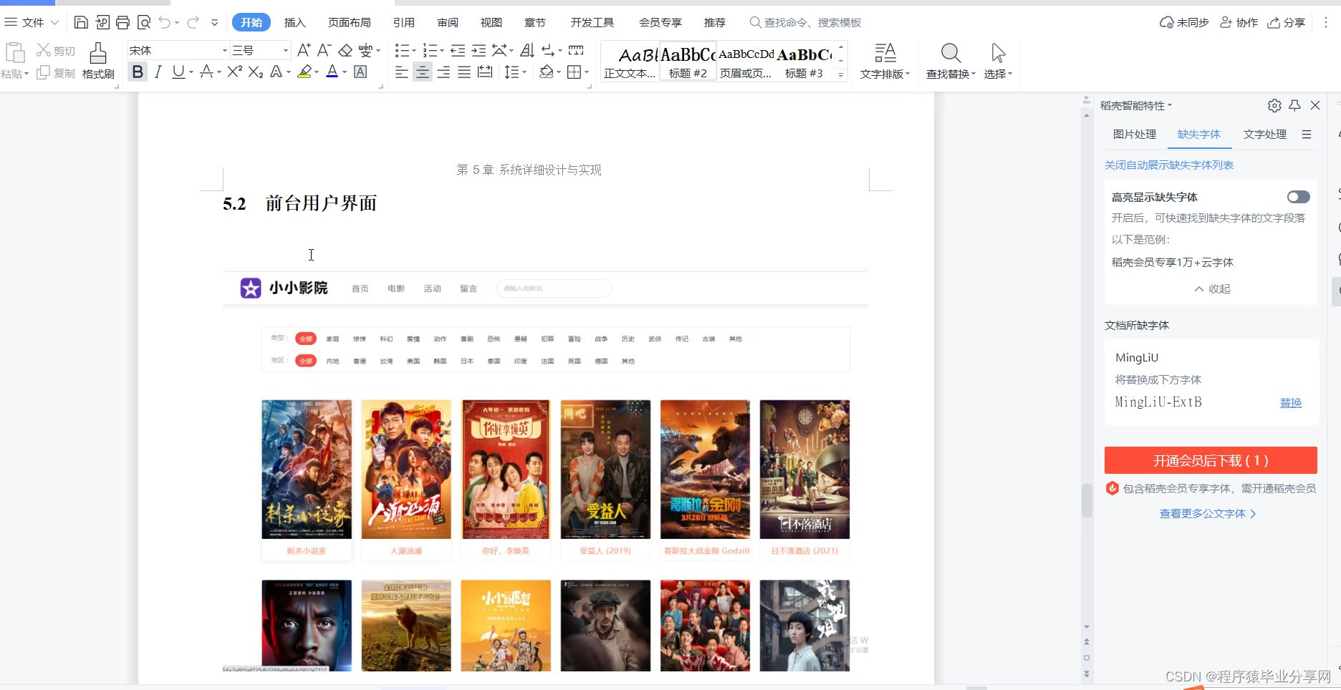Click the Collaborate (协作) button

(x=1239, y=23)
